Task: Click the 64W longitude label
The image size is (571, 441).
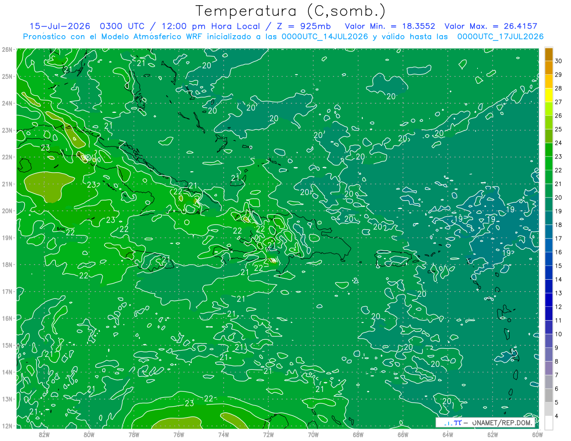Action: pyautogui.click(x=447, y=435)
